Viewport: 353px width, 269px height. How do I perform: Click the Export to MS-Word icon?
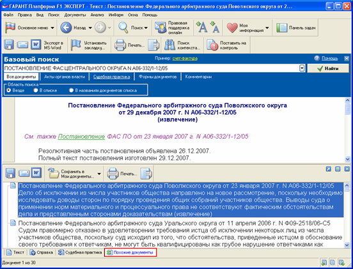36,45
